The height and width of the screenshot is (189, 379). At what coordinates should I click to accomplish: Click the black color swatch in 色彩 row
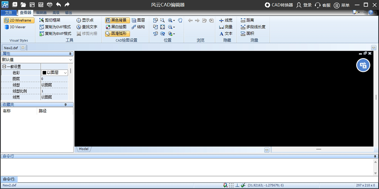point(44,73)
